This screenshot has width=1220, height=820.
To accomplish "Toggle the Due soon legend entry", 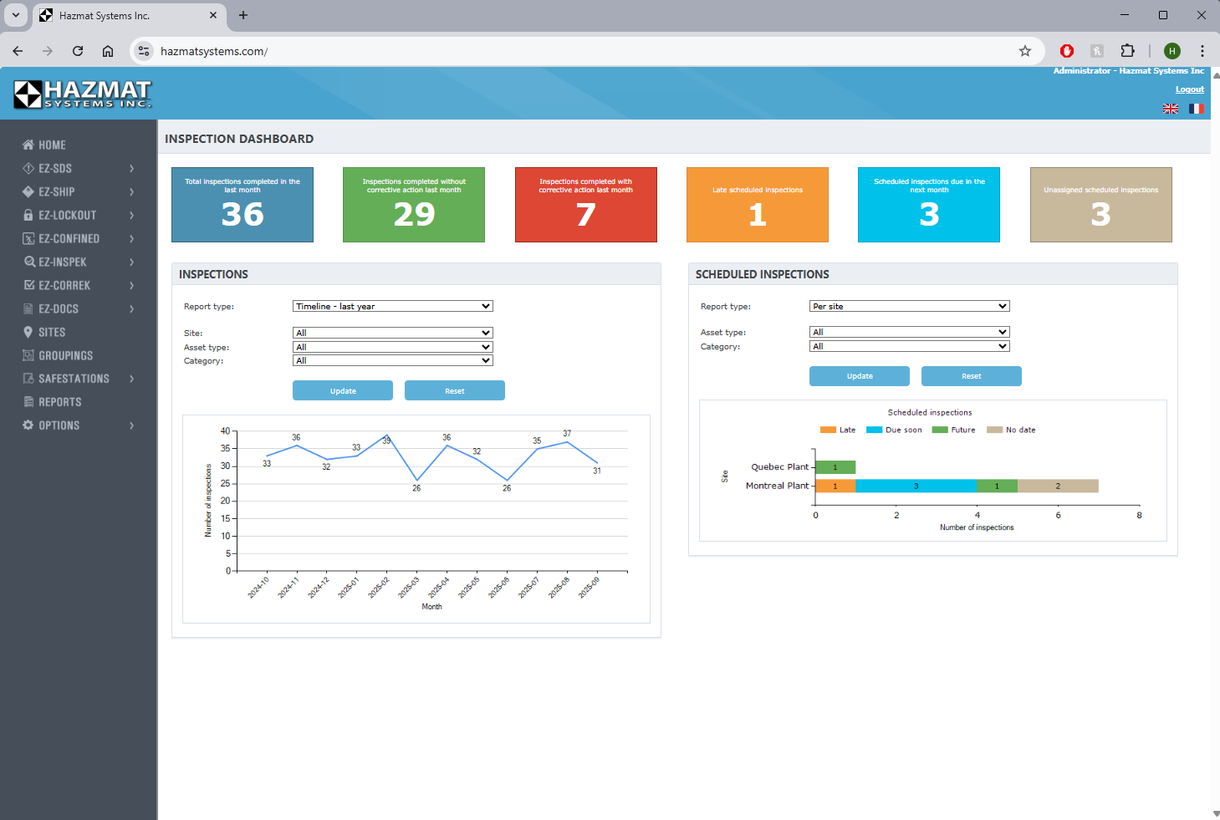I will [x=894, y=430].
